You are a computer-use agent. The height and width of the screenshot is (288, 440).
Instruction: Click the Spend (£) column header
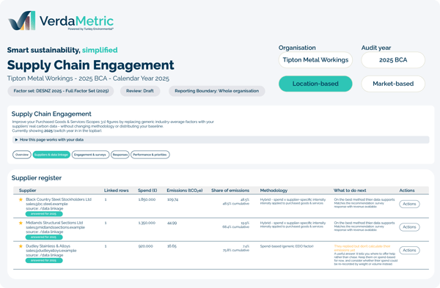pos(147,191)
